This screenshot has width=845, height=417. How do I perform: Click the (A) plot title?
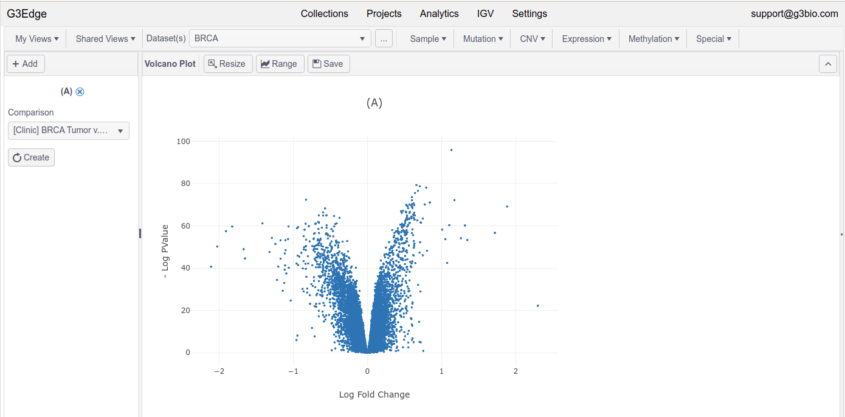click(x=374, y=103)
